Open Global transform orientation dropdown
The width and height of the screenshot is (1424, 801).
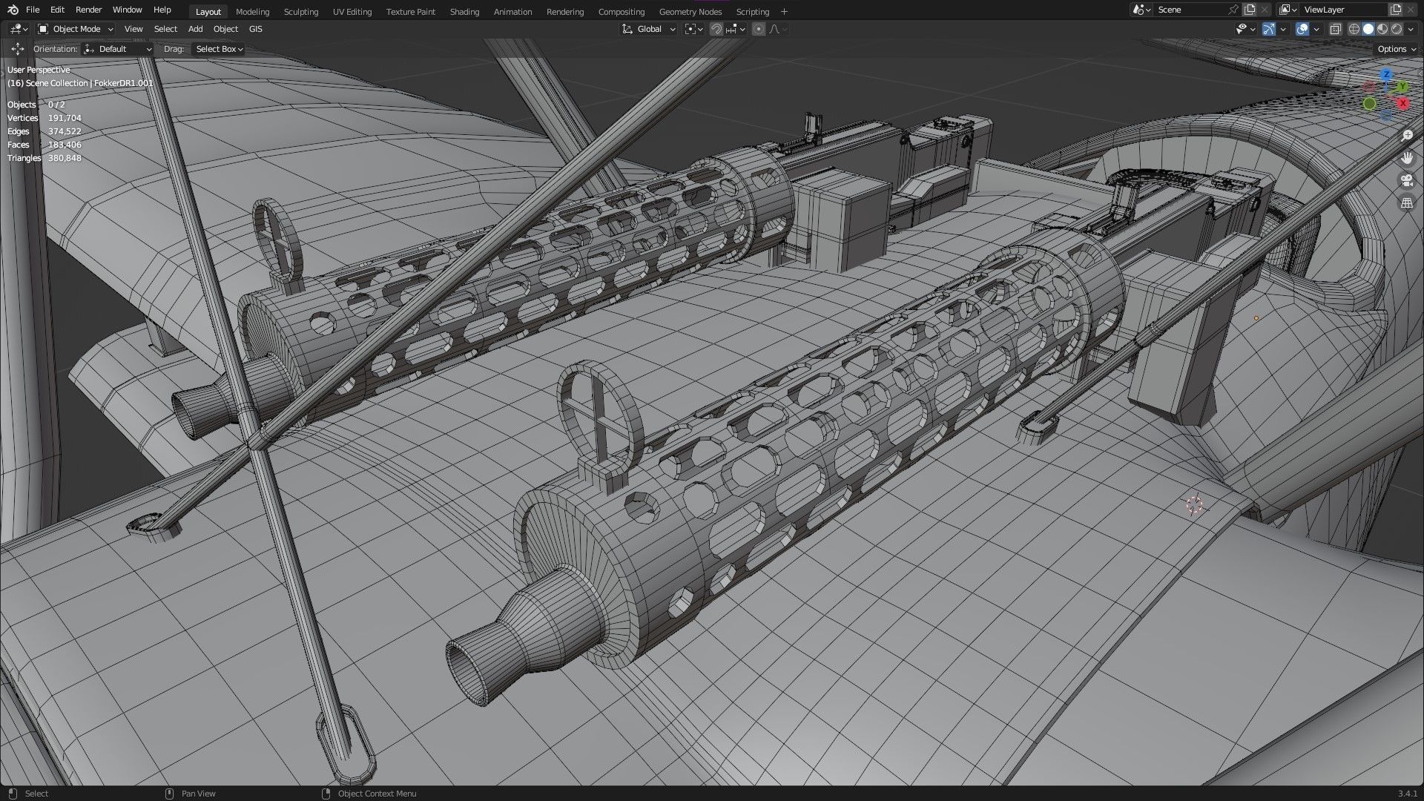(x=649, y=29)
